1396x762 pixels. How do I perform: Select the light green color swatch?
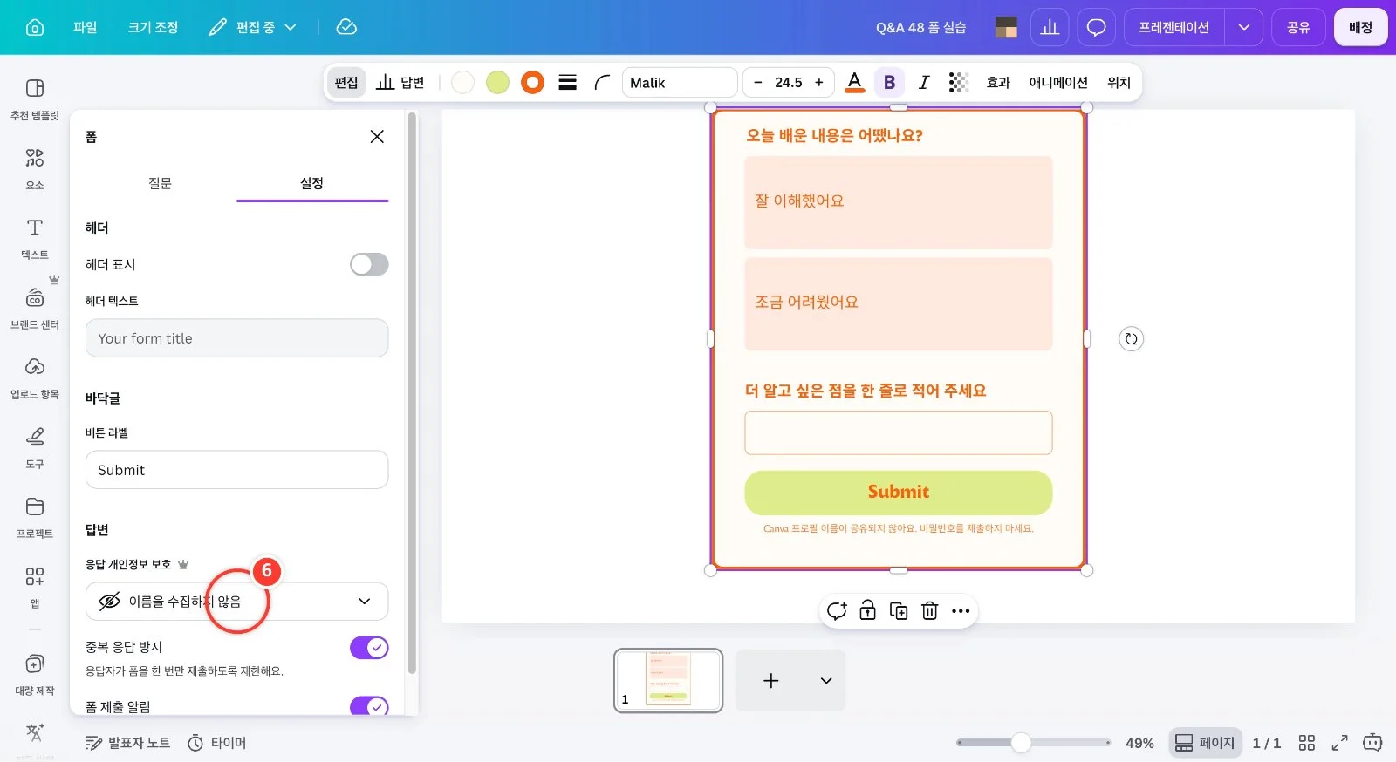pyautogui.click(x=497, y=83)
